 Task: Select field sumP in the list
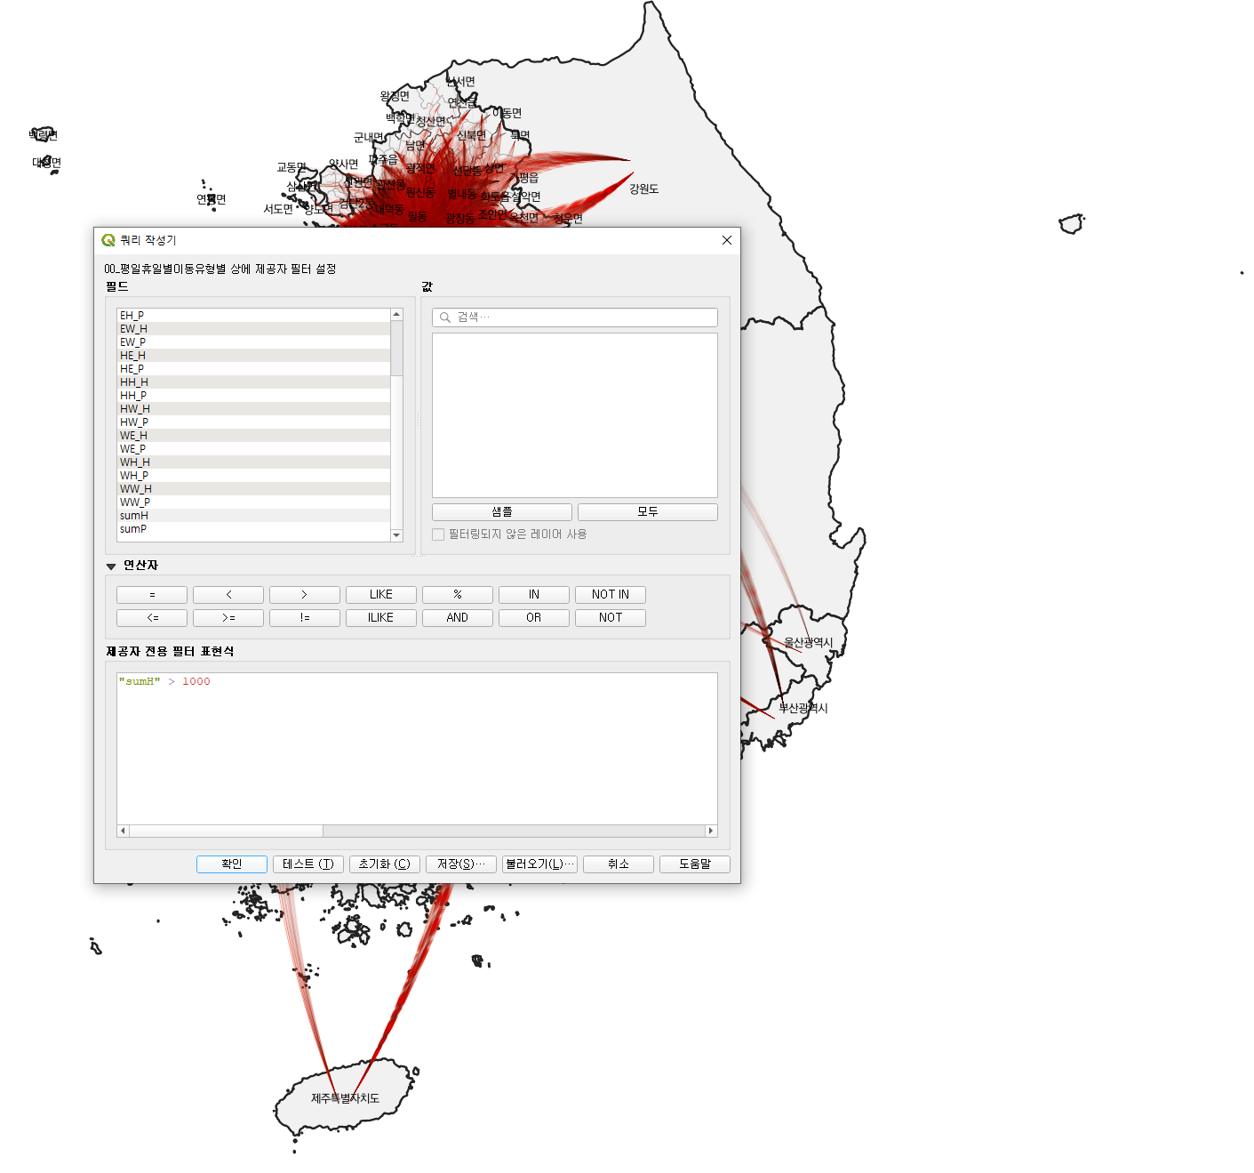click(x=253, y=529)
